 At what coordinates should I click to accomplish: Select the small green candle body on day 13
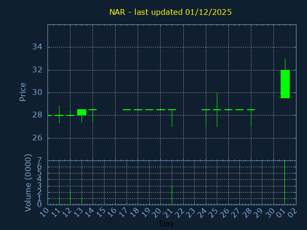[x=82, y=112]
